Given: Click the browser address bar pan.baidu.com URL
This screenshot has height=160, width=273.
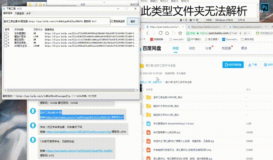Looking at the screenshot, I should pos(218,33).
